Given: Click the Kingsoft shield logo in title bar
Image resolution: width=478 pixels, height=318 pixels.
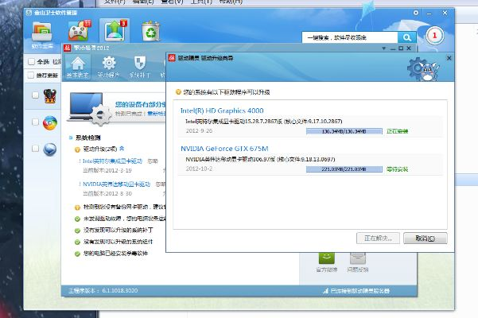Looking at the screenshot, I should pos(29,13).
